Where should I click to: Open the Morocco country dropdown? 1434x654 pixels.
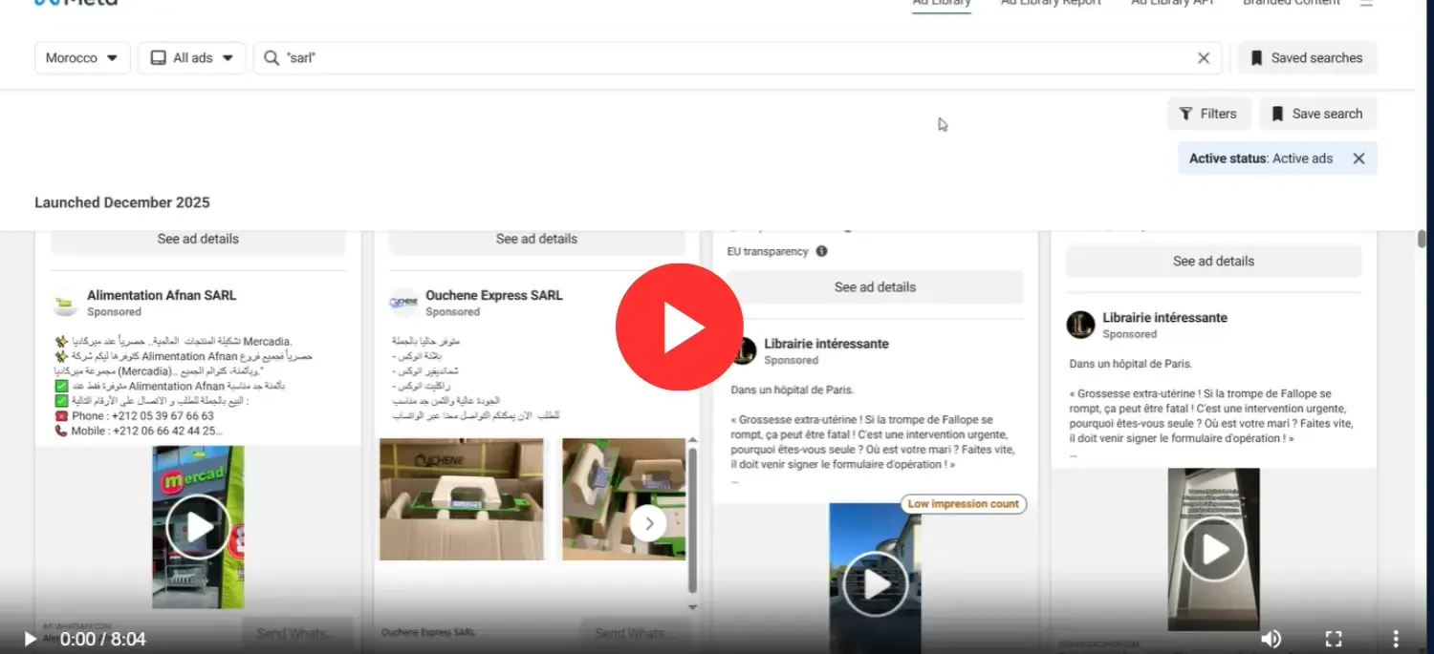pos(82,57)
